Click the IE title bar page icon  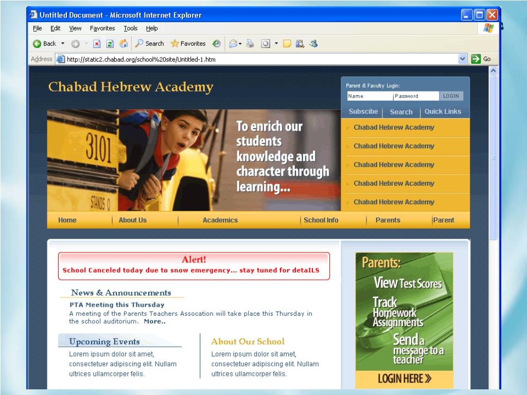click(x=33, y=14)
